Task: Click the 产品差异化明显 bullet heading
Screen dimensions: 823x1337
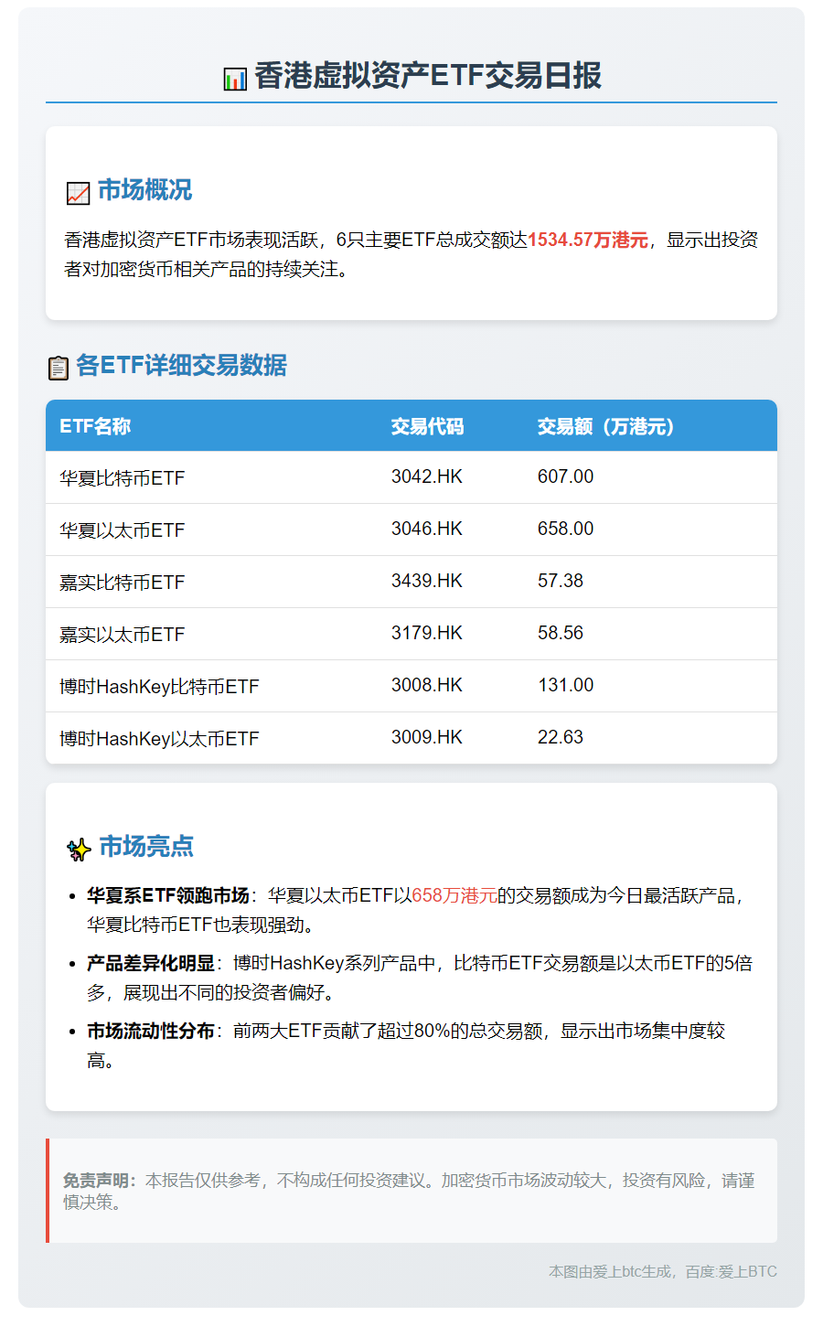Action: (x=150, y=963)
